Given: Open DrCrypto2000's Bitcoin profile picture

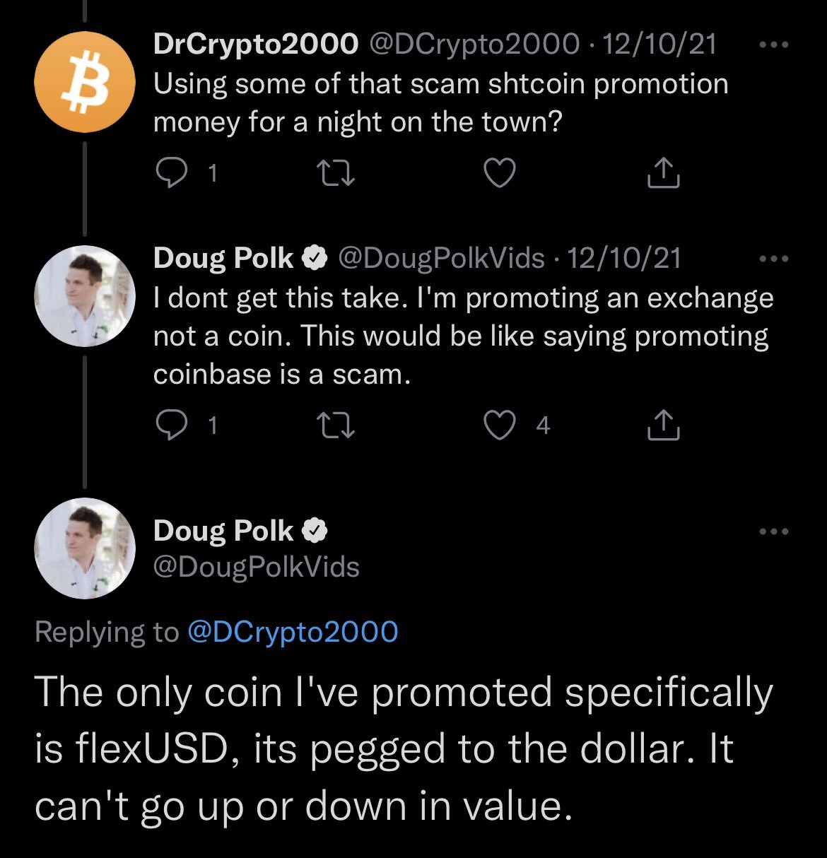Looking at the screenshot, I should [x=85, y=83].
